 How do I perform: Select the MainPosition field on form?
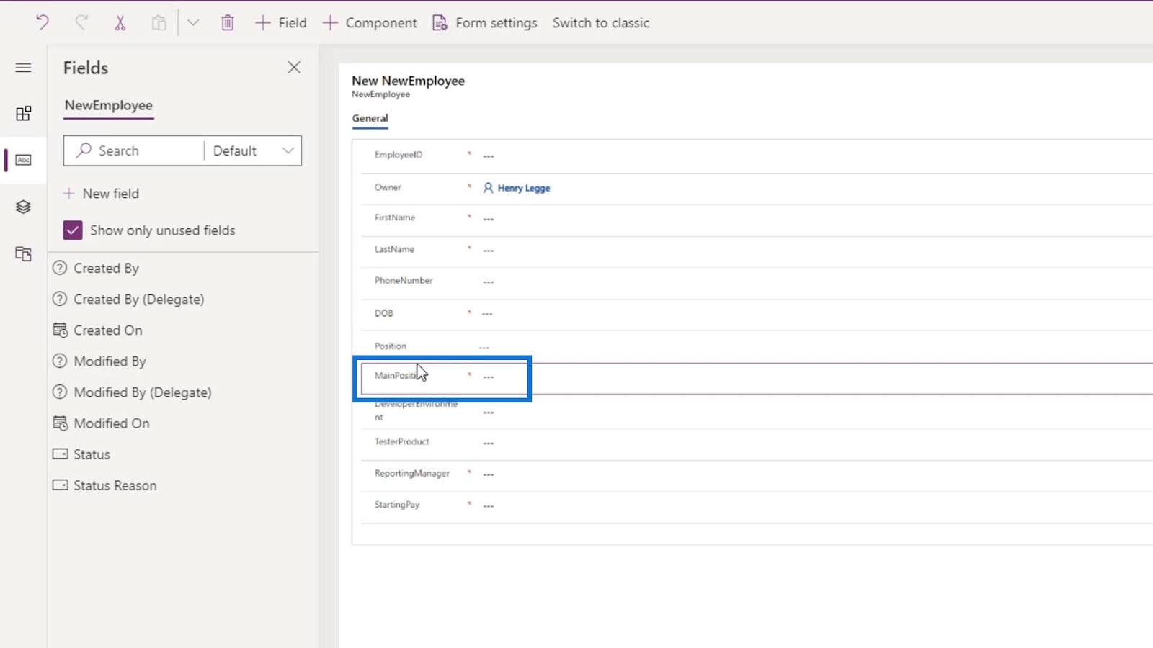point(757,378)
